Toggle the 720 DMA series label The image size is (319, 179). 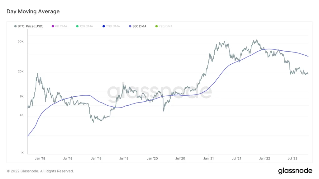point(166,26)
